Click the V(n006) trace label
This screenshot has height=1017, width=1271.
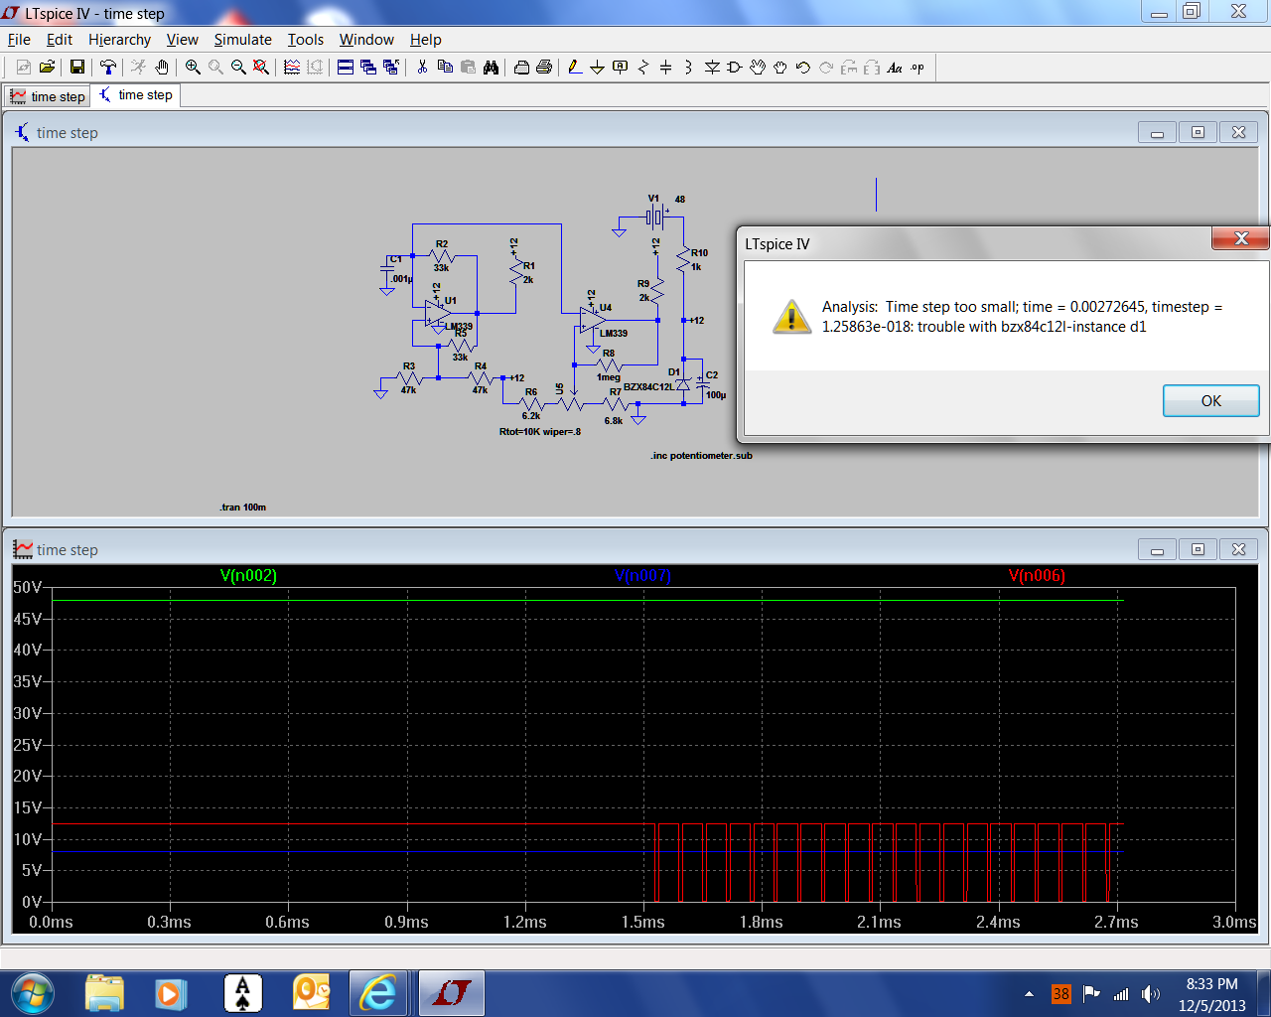1037,576
